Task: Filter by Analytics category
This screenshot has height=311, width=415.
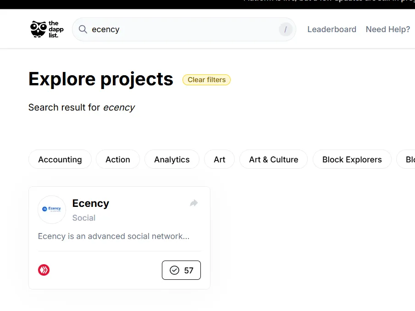Action: (172, 159)
